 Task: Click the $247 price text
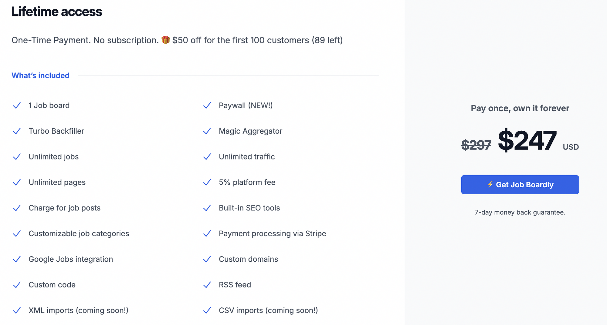pos(527,140)
